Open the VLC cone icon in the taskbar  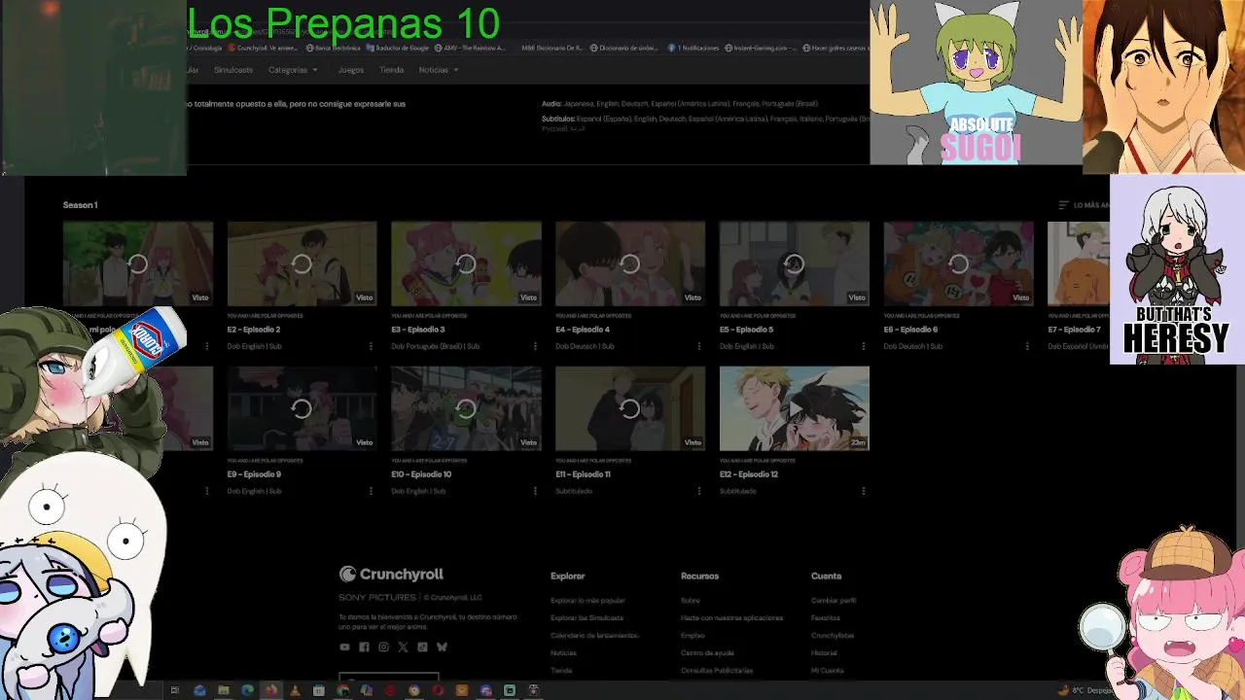click(x=295, y=690)
